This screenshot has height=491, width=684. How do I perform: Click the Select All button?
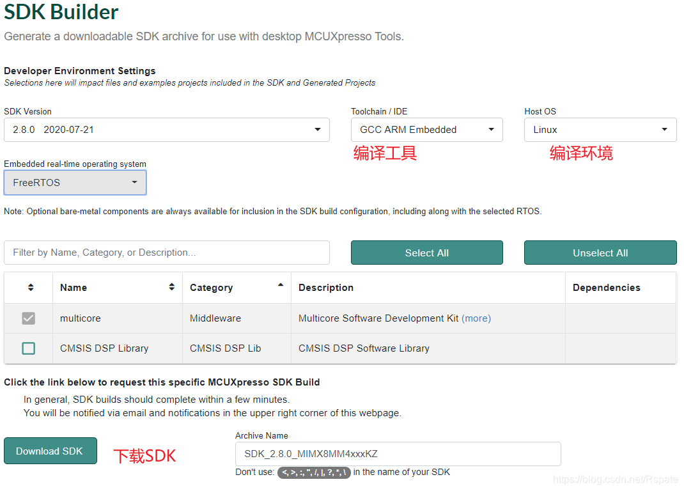[x=426, y=253]
